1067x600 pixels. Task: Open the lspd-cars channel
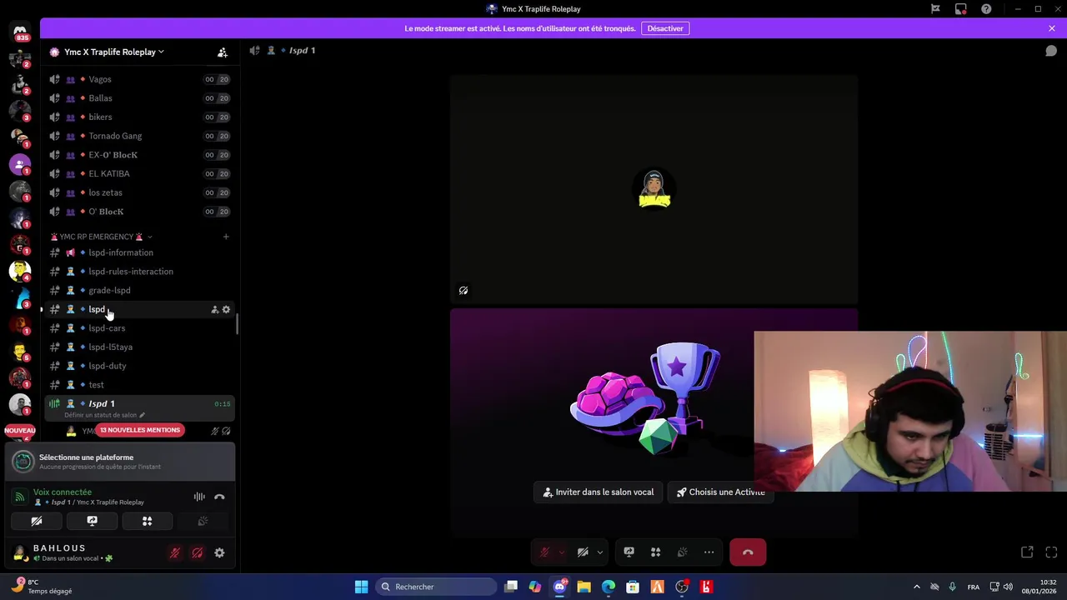[x=138, y=328]
